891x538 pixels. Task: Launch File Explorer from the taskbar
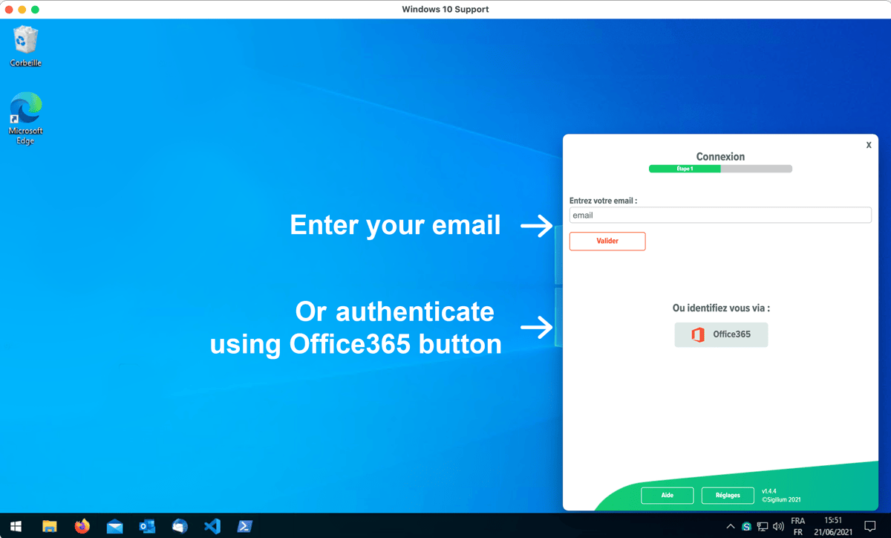pyautogui.click(x=50, y=526)
